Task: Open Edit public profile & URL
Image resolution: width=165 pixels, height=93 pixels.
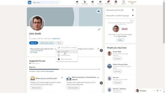Action: click(115, 10)
